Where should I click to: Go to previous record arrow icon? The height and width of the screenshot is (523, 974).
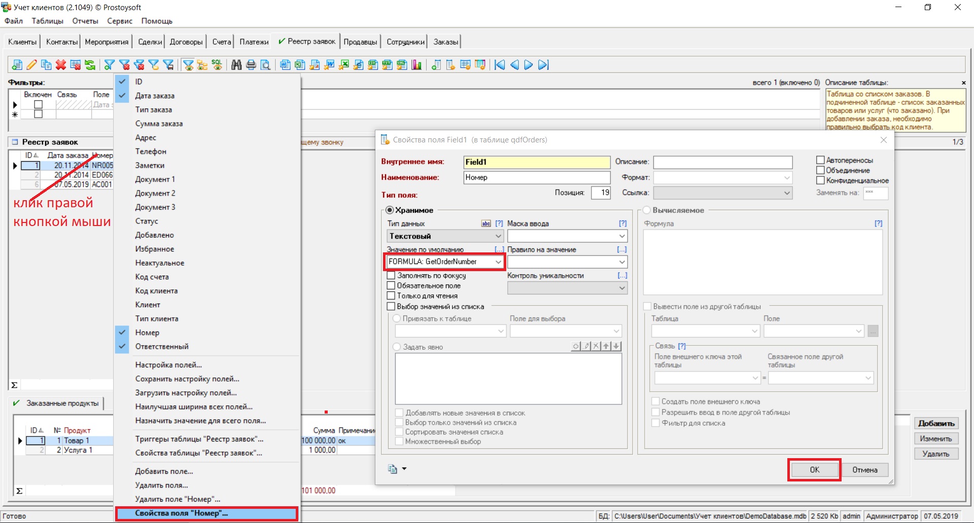pos(514,65)
